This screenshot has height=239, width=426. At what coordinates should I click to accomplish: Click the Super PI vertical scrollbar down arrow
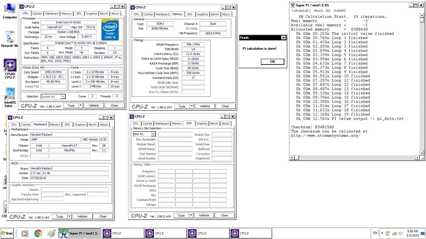pyautogui.click(x=422, y=153)
